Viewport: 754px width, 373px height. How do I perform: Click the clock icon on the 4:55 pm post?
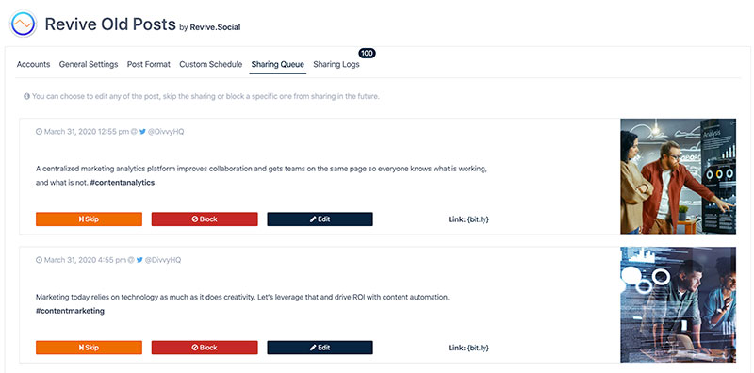click(39, 260)
